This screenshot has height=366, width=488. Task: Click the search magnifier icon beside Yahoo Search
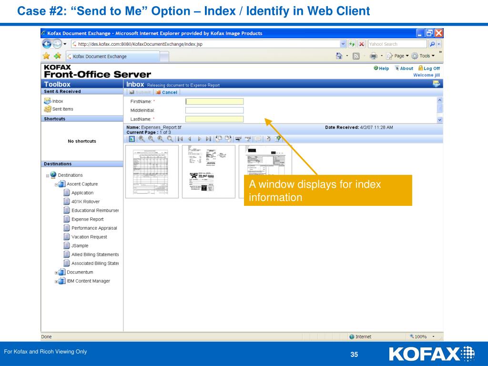pos(432,44)
